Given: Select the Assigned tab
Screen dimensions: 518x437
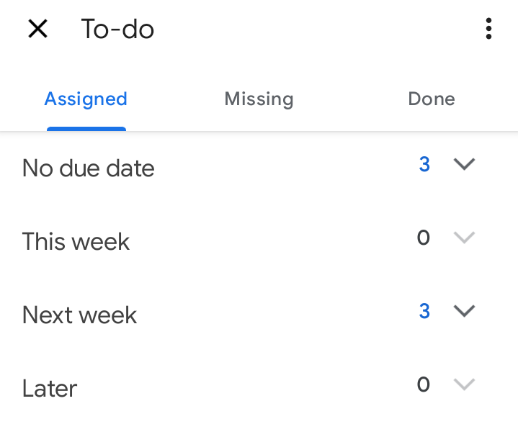Looking at the screenshot, I should tap(86, 99).
